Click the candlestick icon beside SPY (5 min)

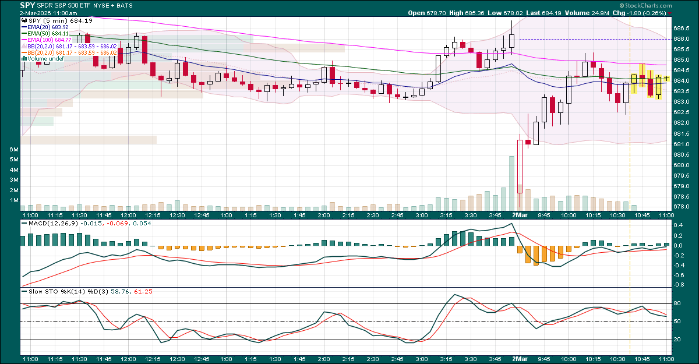pyautogui.click(x=23, y=20)
